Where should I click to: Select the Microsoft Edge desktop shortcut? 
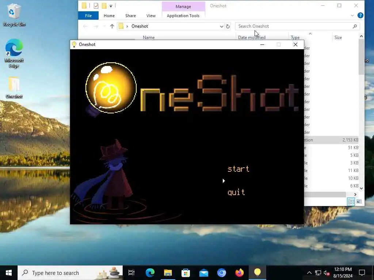tap(14, 54)
